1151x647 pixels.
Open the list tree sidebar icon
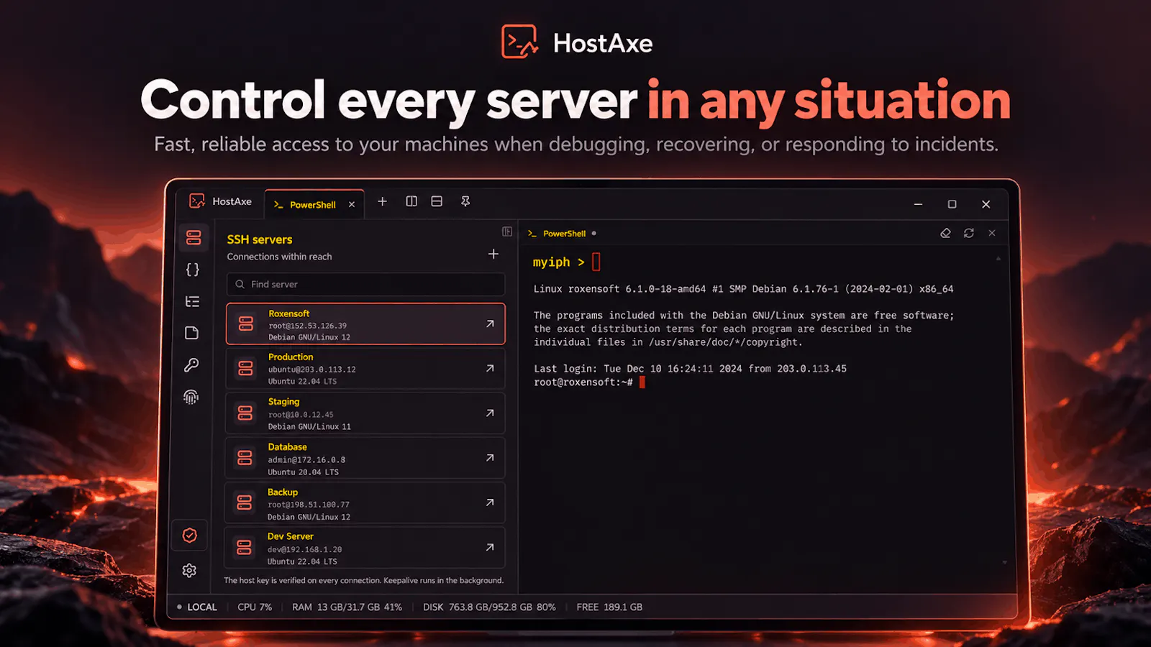(x=192, y=302)
